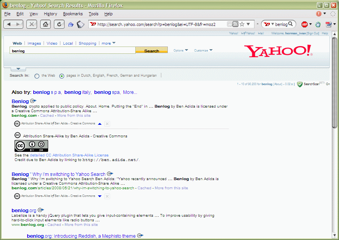Click the Creative Commons BY-SA license badge
This screenshot has width=339, height=240.
(31, 146)
